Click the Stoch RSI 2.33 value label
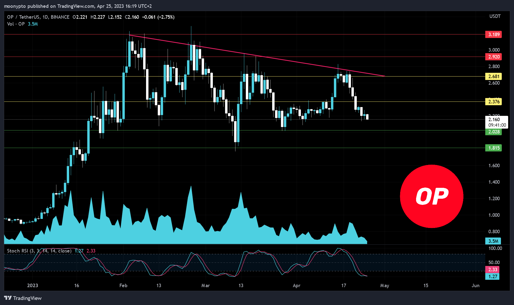Image resolution: width=514 pixels, height=305 pixels. click(x=492, y=270)
